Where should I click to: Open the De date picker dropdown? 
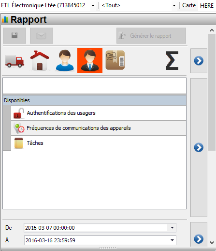point(172,228)
